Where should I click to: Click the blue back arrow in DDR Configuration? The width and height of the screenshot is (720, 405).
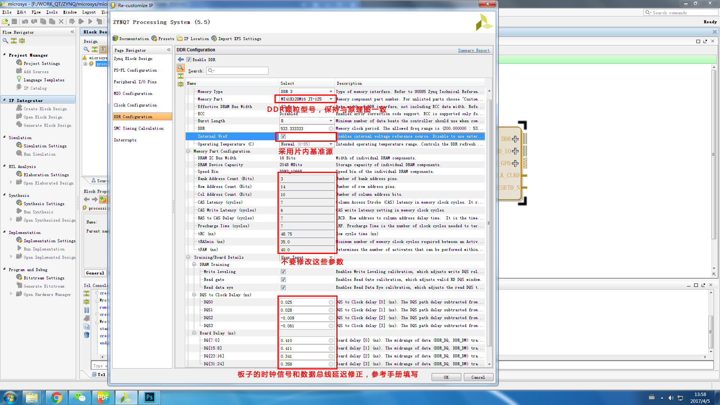[x=181, y=60]
